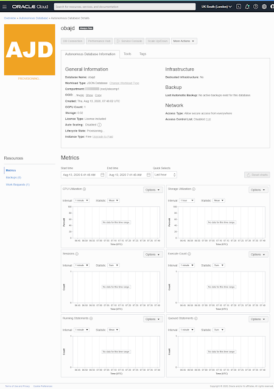Change Storage Utilization Statistic dropdown
The width and height of the screenshot is (274, 389).
pos(219,200)
